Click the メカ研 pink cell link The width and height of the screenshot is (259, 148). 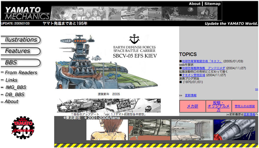pyautogui.click(x=192, y=106)
